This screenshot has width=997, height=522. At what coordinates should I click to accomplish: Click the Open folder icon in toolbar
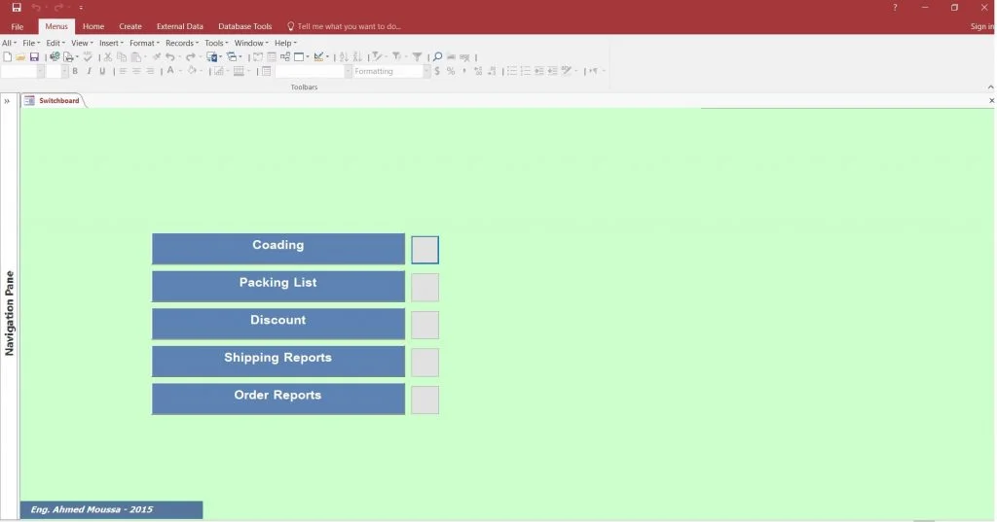click(20, 57)
